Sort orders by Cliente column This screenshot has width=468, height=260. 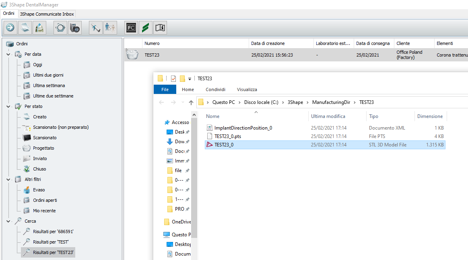[414, 43]
